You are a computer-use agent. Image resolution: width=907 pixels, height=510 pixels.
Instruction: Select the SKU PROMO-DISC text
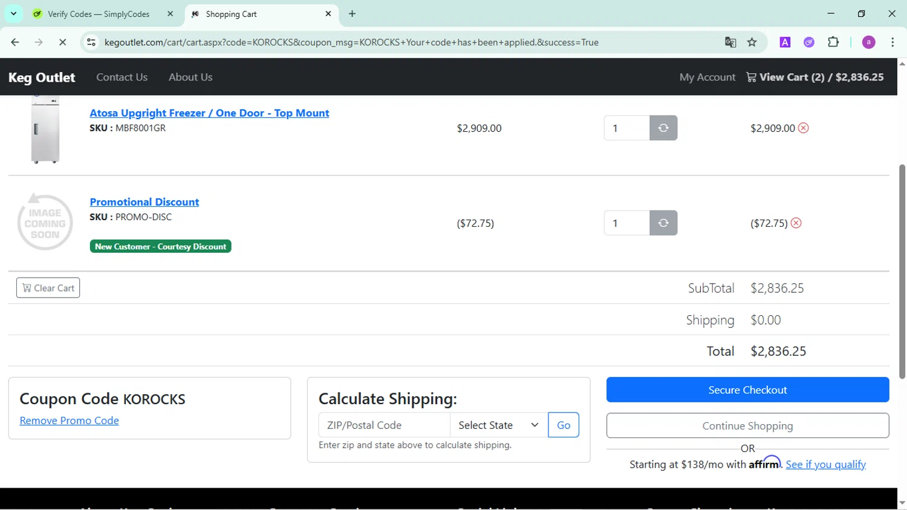[131, 217]
